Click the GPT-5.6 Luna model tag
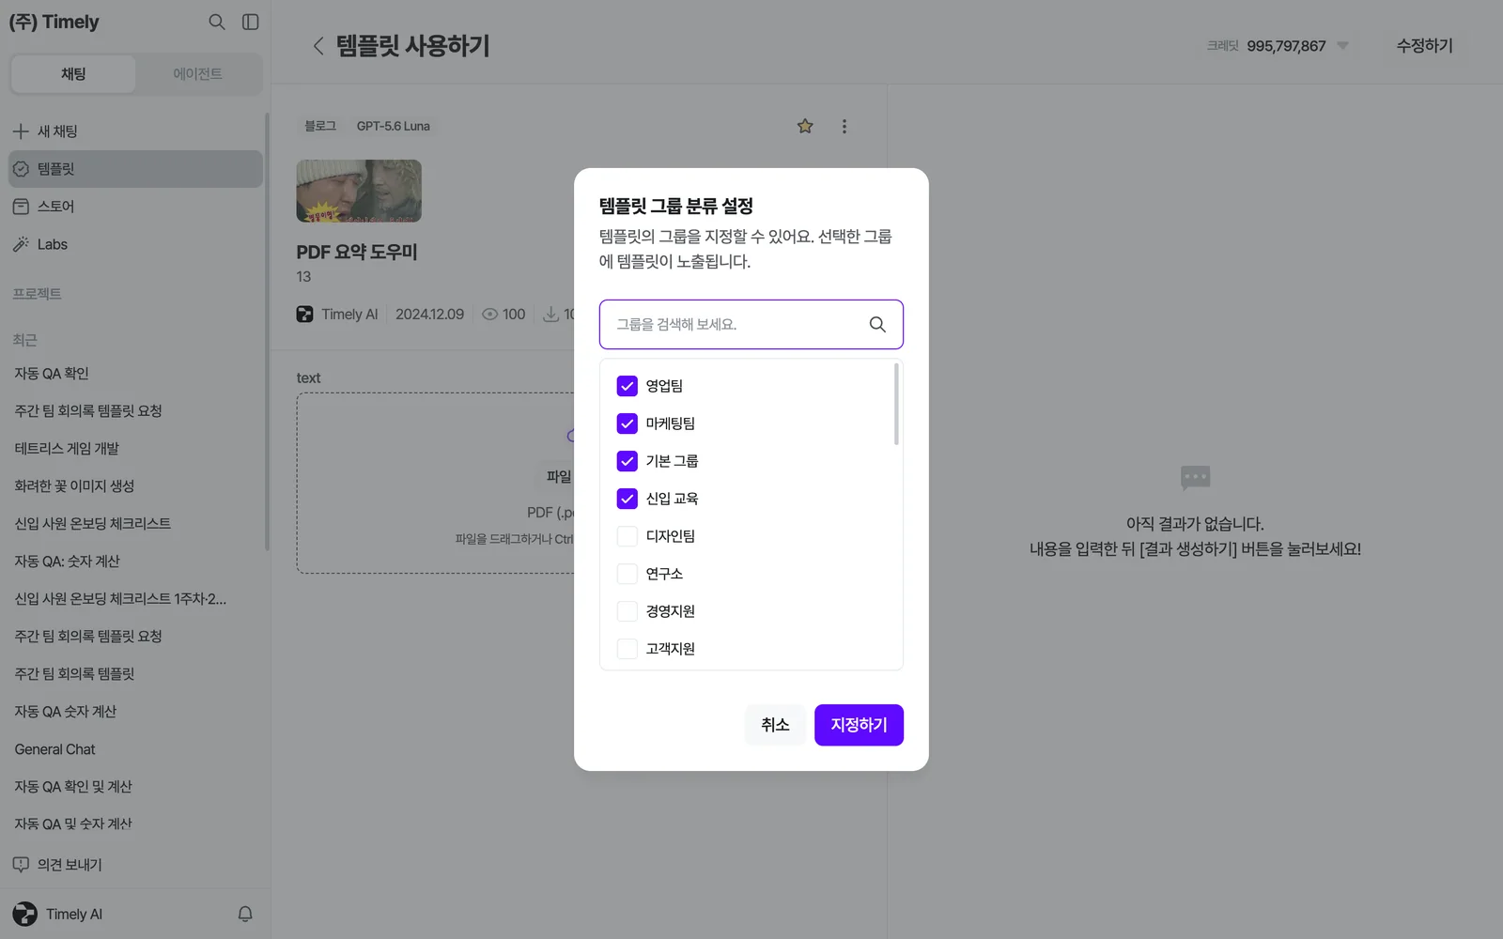1503x939 pixels. pyautogui.click(x=394, y=126)
